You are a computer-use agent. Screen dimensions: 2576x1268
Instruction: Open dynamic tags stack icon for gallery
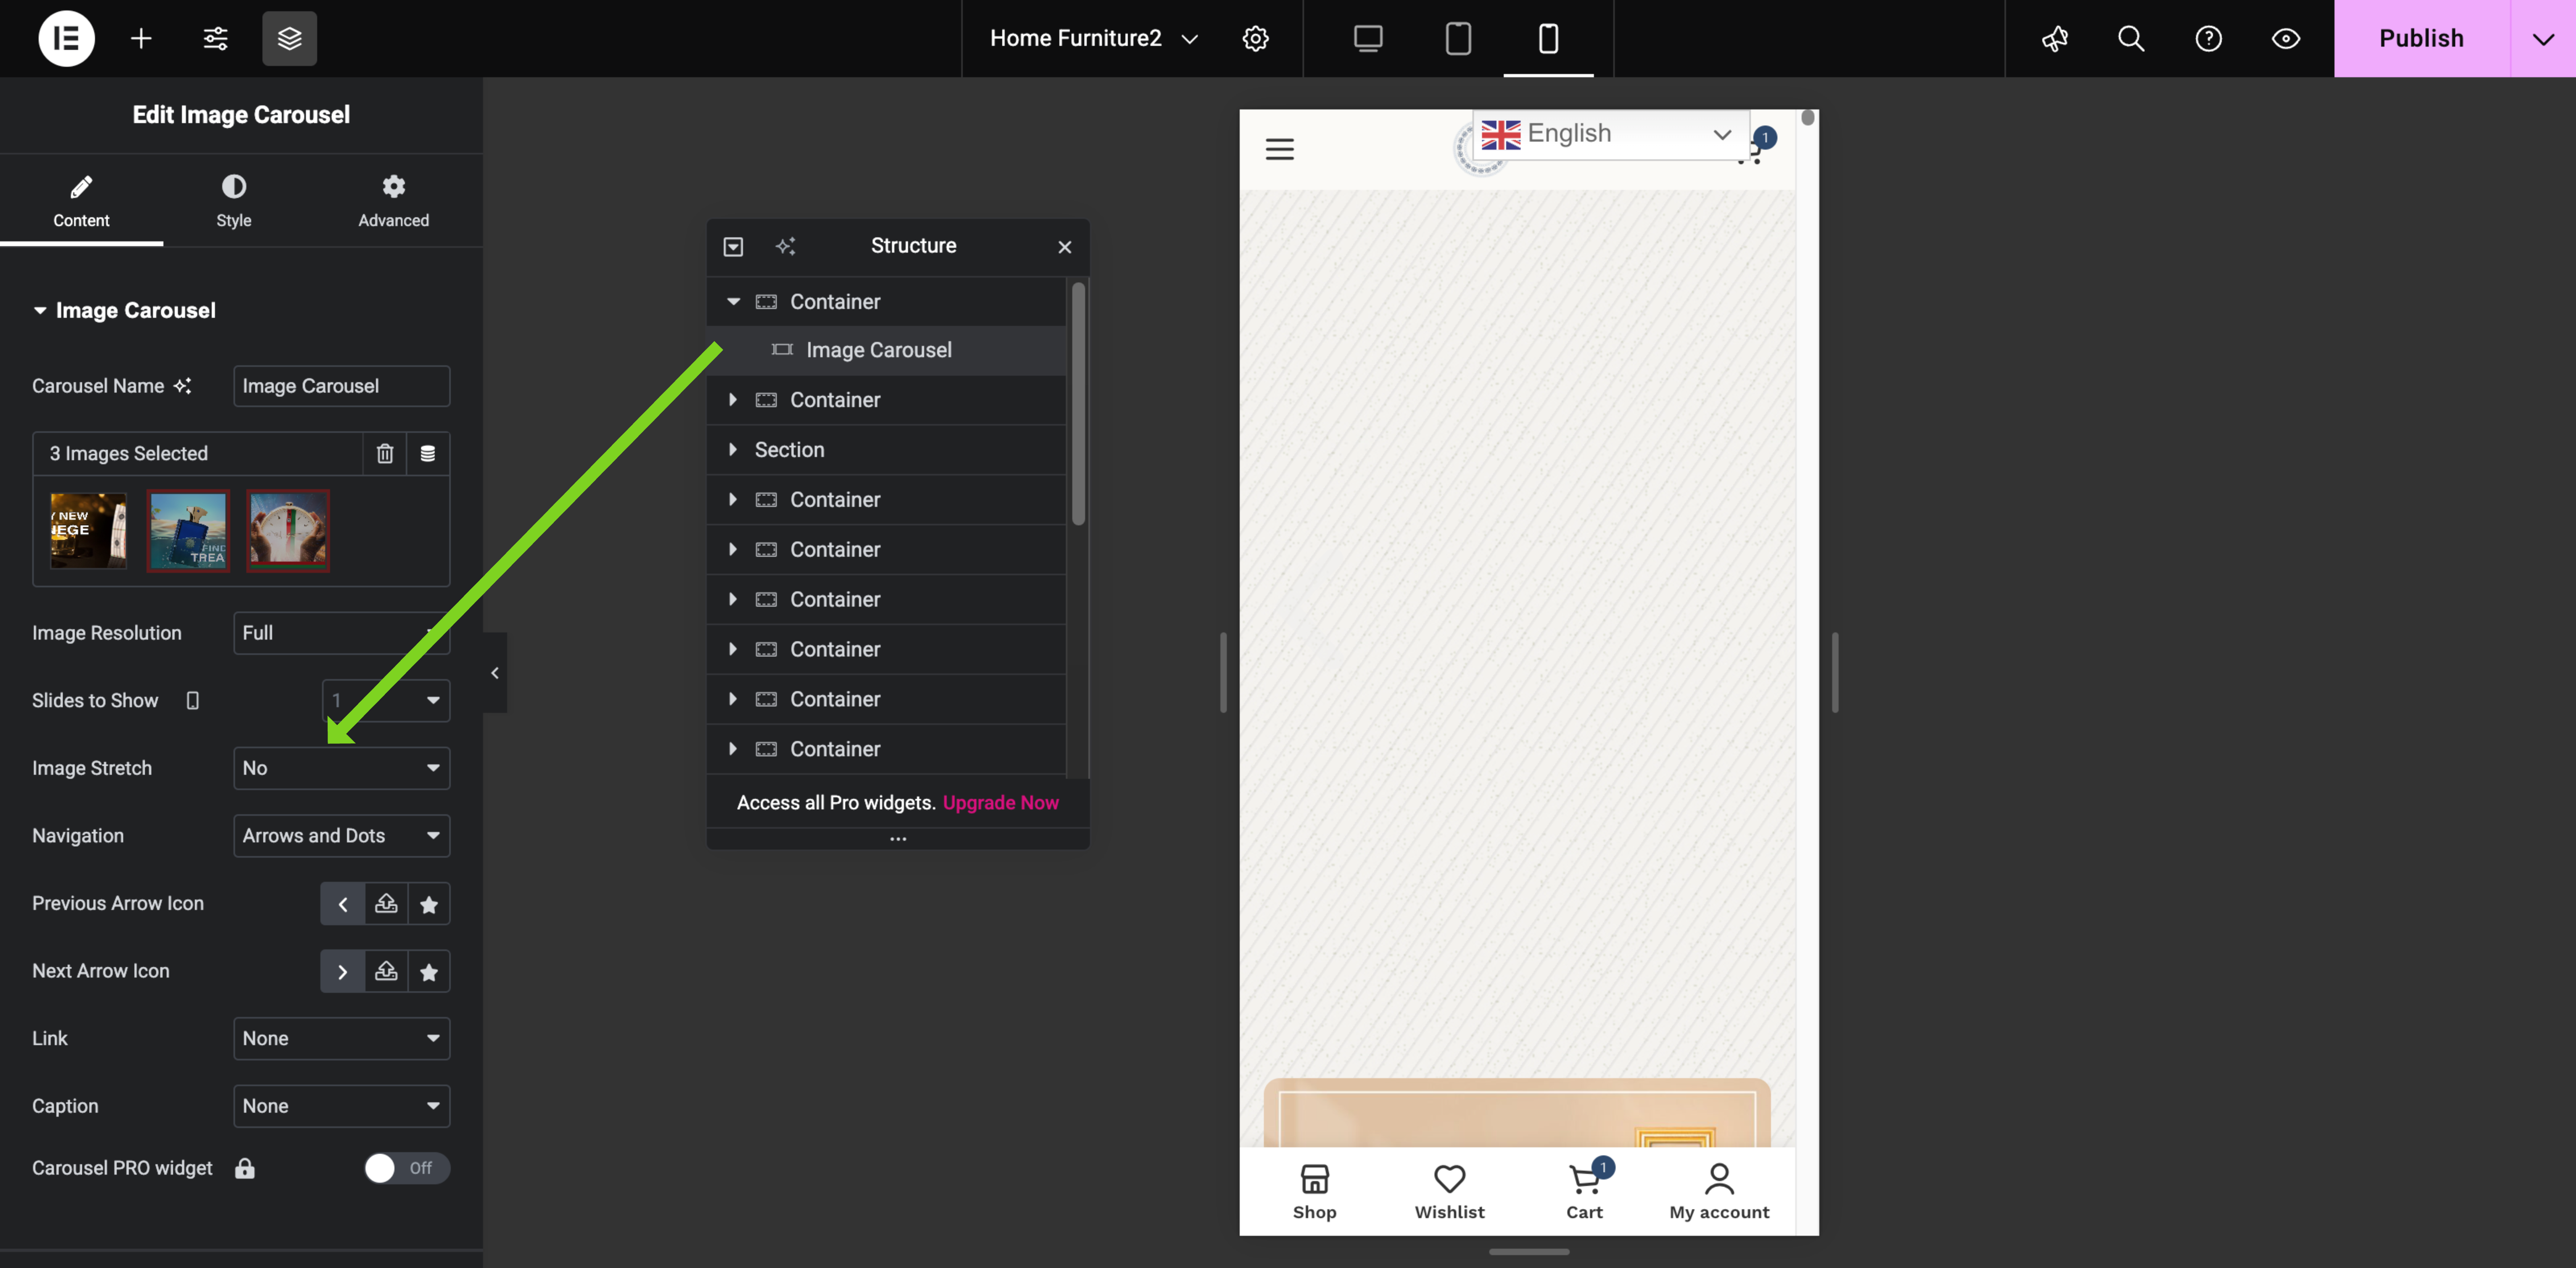[x=427, y=454]
